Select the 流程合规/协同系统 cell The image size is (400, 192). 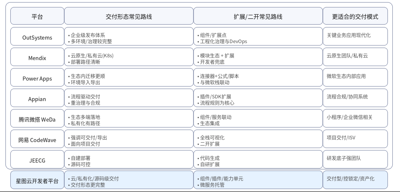(x=355, y=99)
